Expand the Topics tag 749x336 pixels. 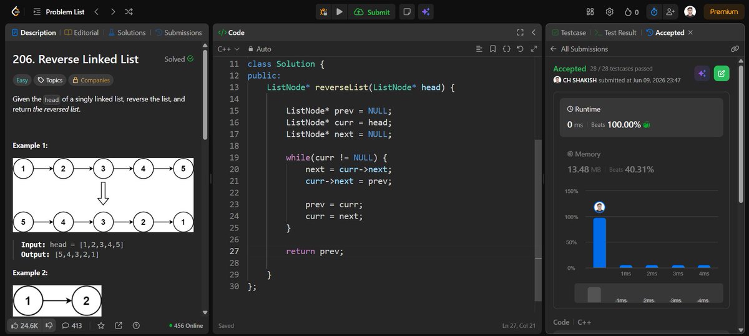[50, 80]
